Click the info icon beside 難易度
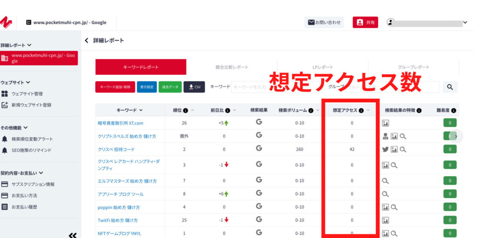This screenshot has height=238, width=477. click(454, 111)
